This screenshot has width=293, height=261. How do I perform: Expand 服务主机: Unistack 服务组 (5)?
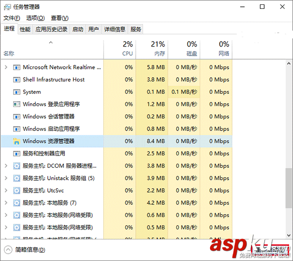[6, 178]
